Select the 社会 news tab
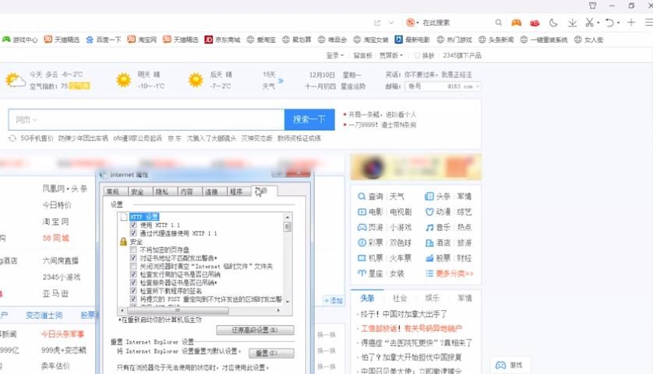Image resolution: width=653 pixels, height=374 pixels. (x=400, y=298)
